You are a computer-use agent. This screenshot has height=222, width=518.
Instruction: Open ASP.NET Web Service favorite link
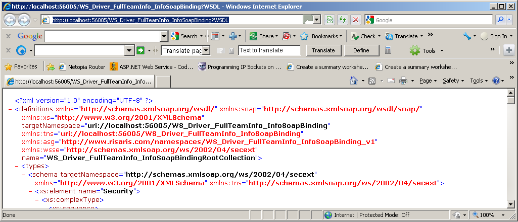click(x=152, y=67)
